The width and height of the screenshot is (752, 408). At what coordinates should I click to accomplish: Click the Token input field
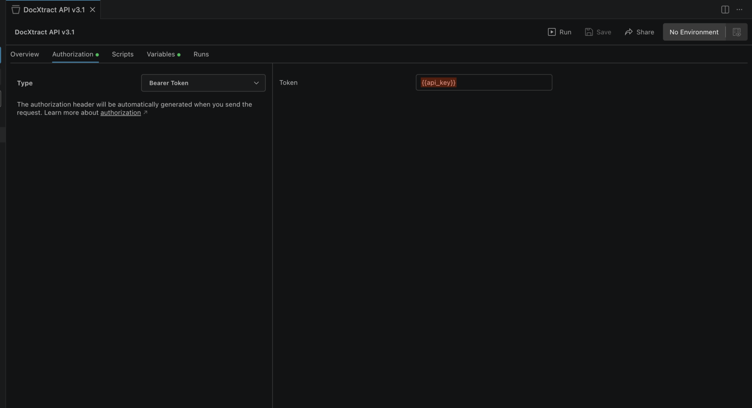click(484, 82)
